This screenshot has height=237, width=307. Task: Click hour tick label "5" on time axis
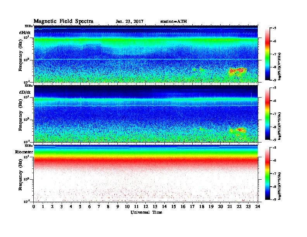(80, 207)
